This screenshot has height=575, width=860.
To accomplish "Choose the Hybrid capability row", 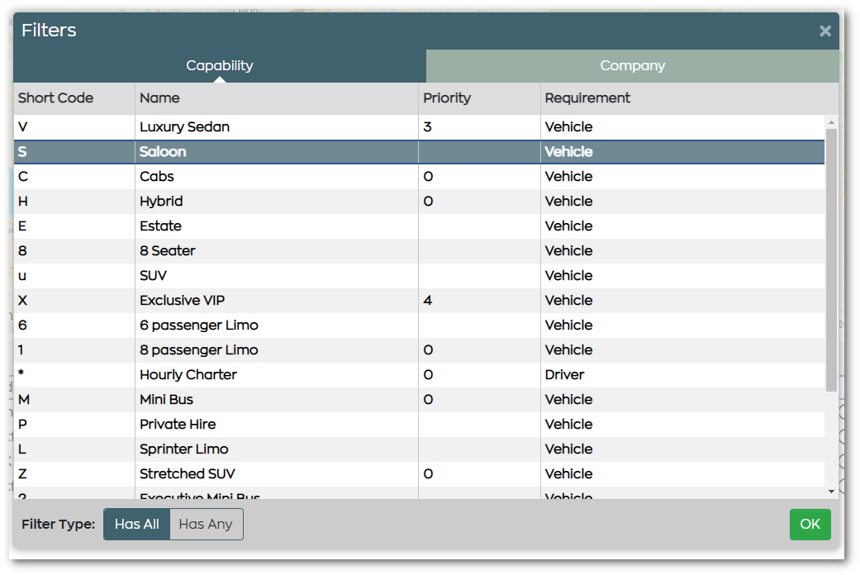I will (161, 202).
